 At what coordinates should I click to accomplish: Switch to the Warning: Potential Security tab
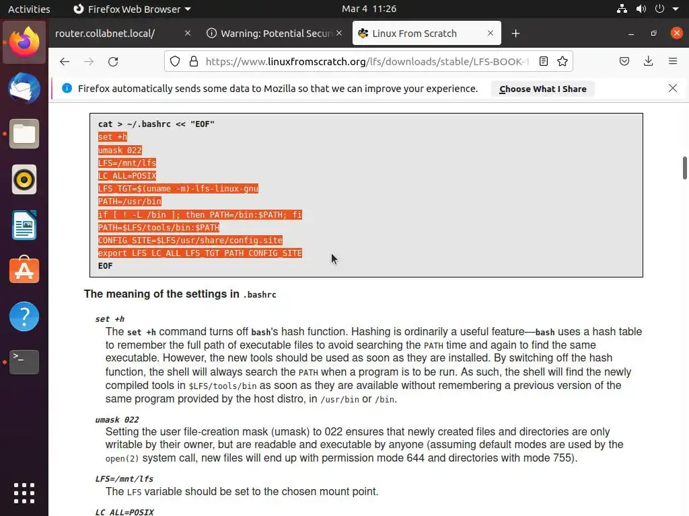[275, 34]
